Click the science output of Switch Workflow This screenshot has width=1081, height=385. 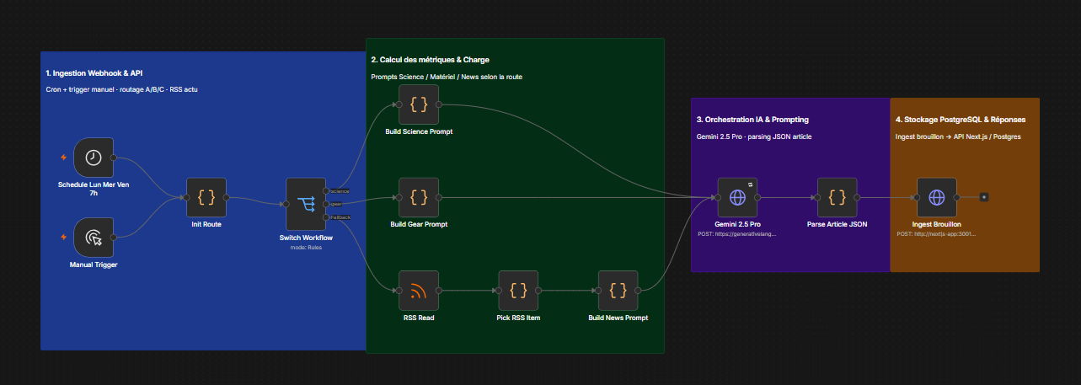[x=326, y=190]
